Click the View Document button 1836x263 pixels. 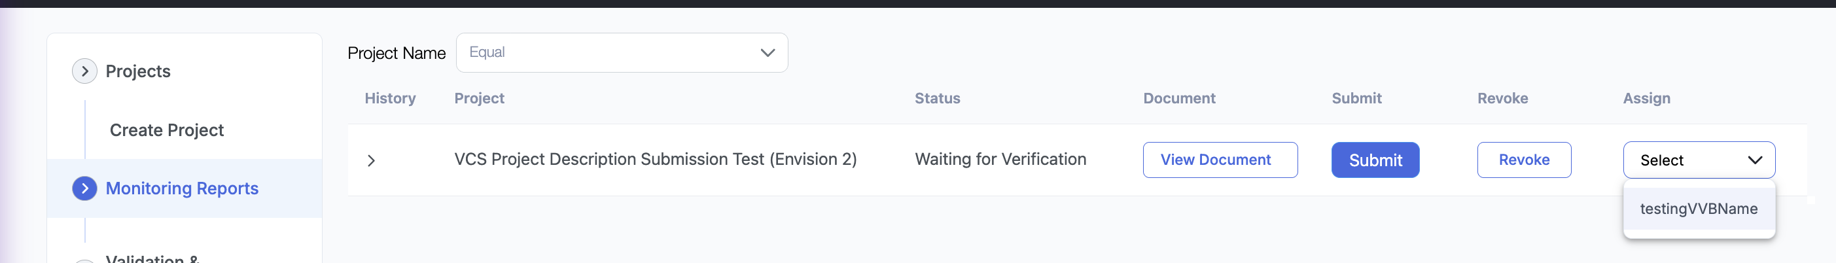pyautogui.click(x=1220, y=160)
